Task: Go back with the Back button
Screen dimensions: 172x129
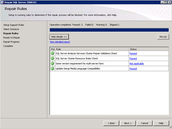Action: pyautogui.click(x=111, y=123)
